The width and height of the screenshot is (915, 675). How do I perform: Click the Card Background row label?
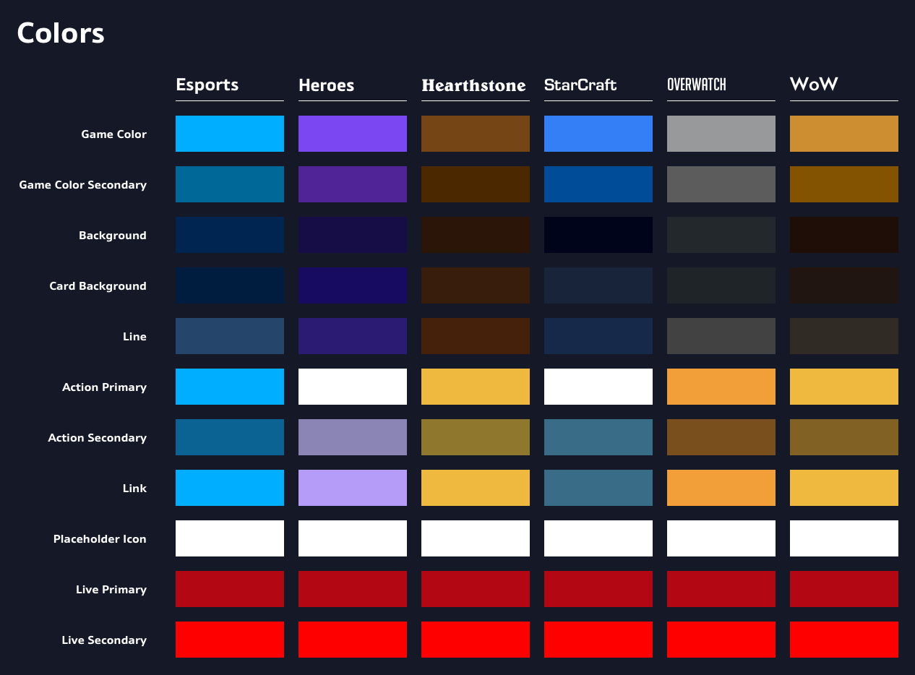pyautogui.click(x=98, y=286)
